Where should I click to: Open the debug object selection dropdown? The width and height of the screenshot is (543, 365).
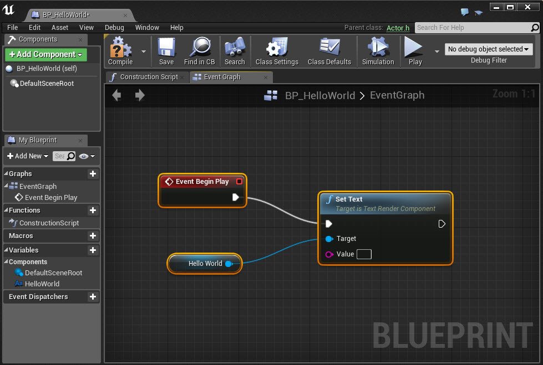pyautogui.click(x=488, y=49)
